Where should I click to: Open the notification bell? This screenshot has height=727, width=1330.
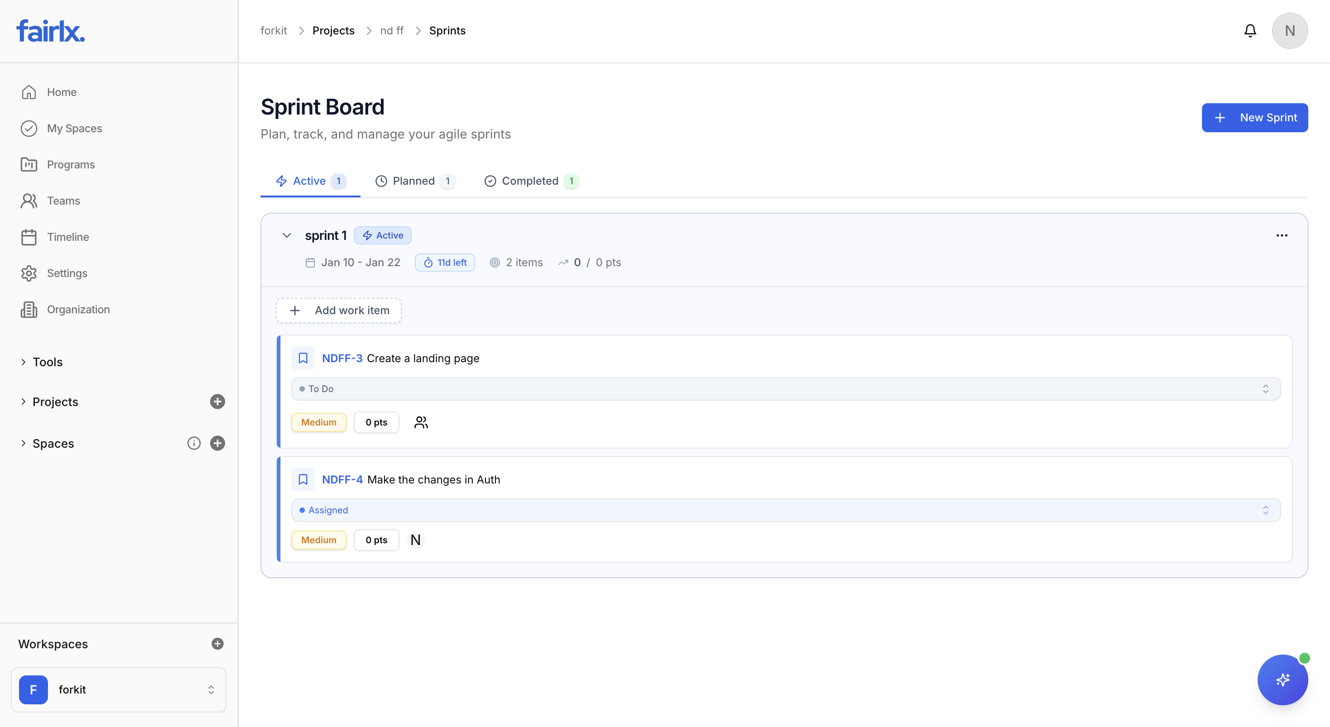[x=1250, y=30]
